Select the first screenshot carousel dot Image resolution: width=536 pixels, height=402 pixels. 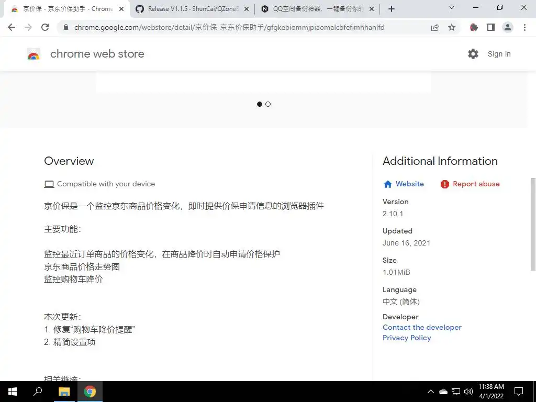click(x=260, y=104)
